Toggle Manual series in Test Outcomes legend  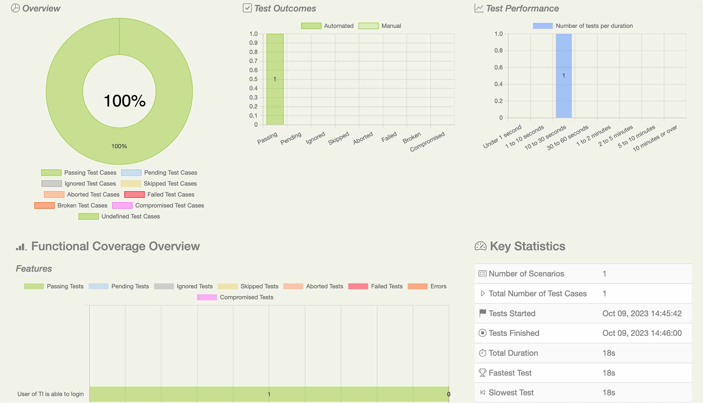(380, 26)
